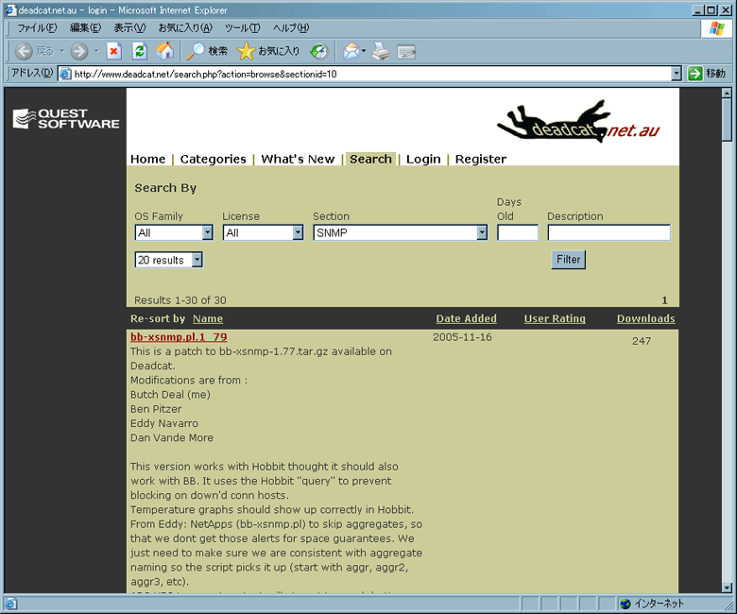Click the scrollbar down arrow
The height and width of the screenshot is (614, 737).
(x=727, y=588)
